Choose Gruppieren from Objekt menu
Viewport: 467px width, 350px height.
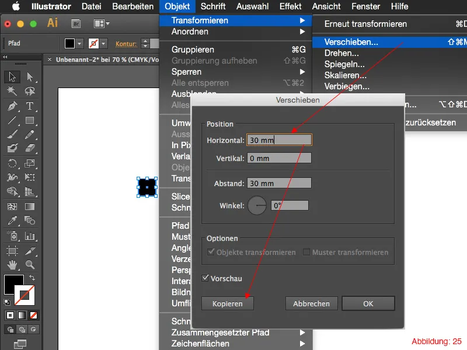[235, 50]
